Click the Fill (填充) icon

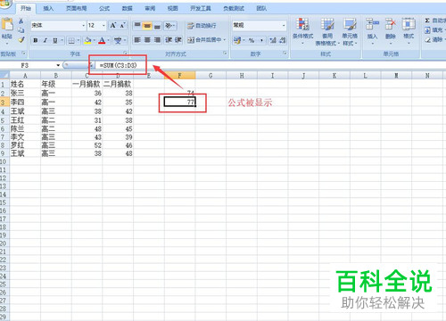[427, 30]
